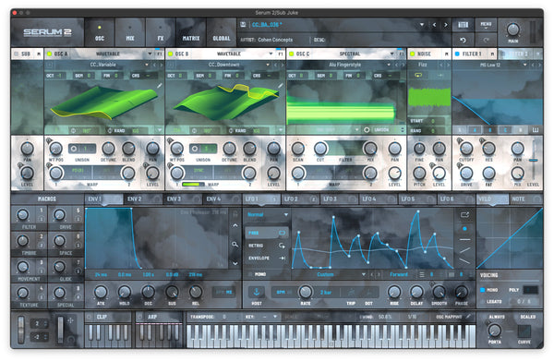Enable LEGATO in the voicing section

(483, 302)
